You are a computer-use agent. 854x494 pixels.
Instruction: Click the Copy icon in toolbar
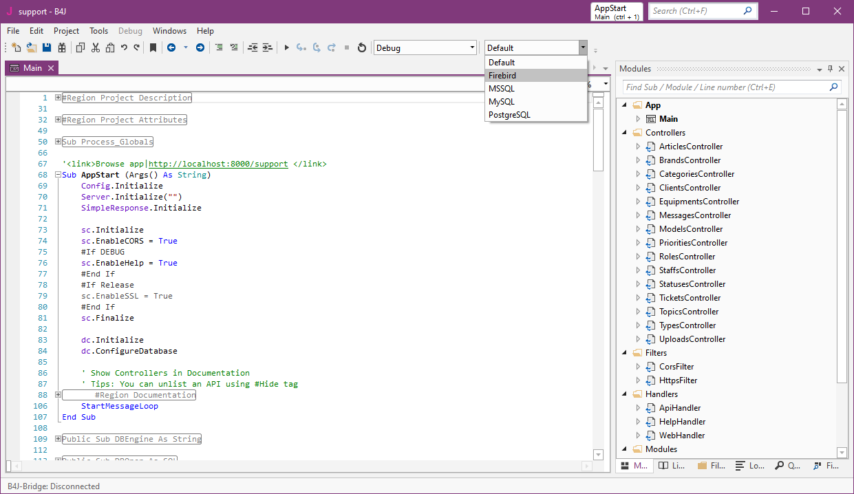(x=80, y=47)
